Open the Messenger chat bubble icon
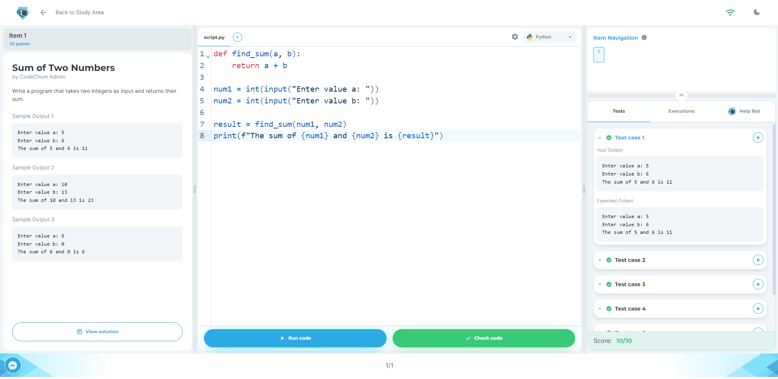Viewport: 778px width, 379px height. point(13,365)
